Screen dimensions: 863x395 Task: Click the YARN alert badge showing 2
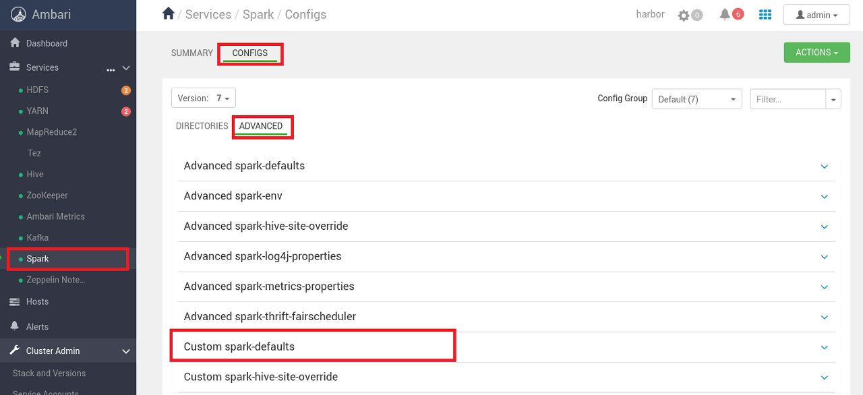point(125,111)
